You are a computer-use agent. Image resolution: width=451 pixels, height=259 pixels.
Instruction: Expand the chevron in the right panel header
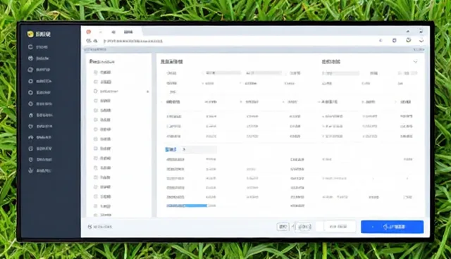coord(415,61)
